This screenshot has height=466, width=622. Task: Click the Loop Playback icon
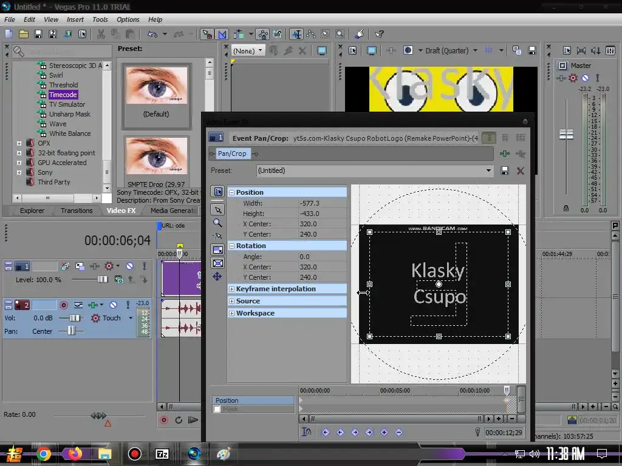click(179, 420)
